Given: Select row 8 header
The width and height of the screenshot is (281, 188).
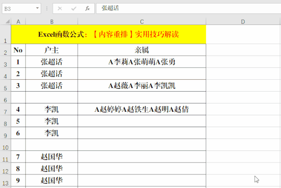Looking at the screenshot, I should point(5,121).
